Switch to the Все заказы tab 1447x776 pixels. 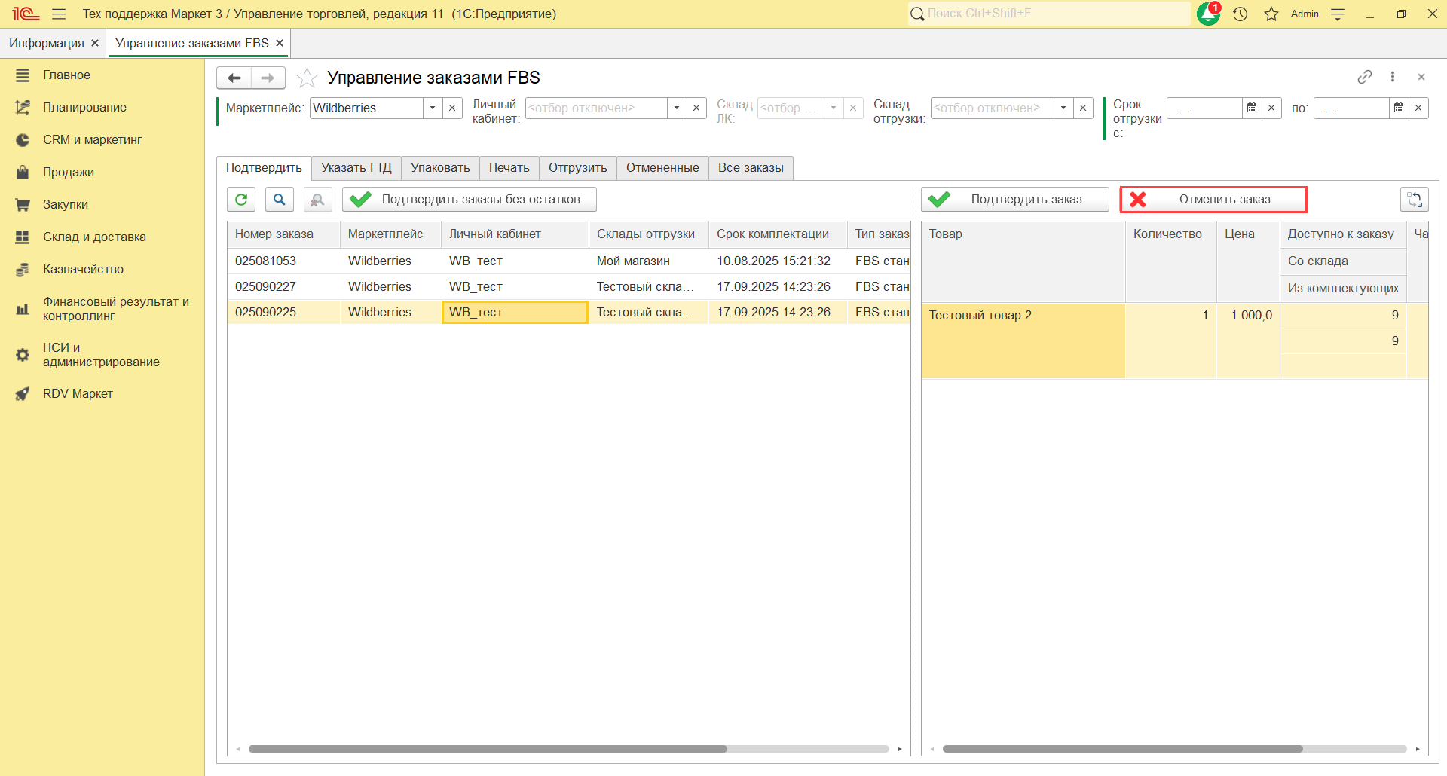[x=751, y=168]
